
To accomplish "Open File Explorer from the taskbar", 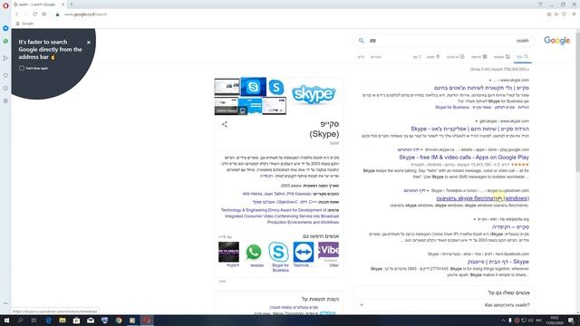I will (x=63, y=321).
